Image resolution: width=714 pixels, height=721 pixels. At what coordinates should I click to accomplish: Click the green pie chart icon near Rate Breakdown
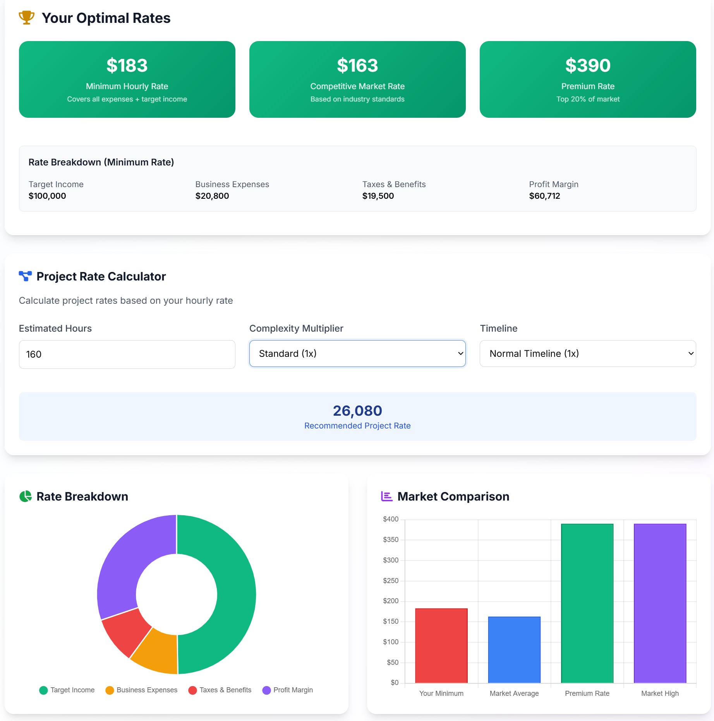click(25, 496)
